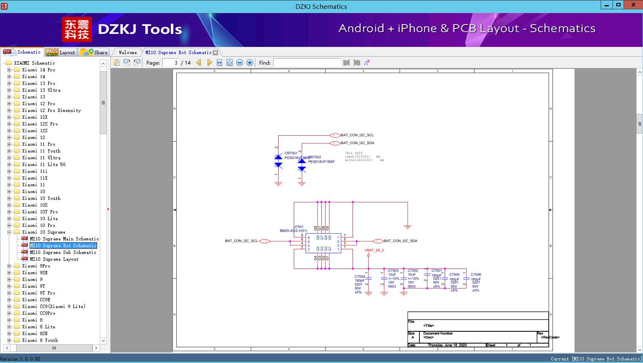Go to the previous page arrow
The image size is (643, 363).
pyautogui.click(x=199, y=63)
